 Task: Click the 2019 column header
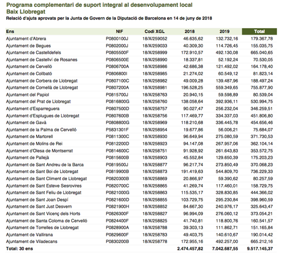[224, 31]
